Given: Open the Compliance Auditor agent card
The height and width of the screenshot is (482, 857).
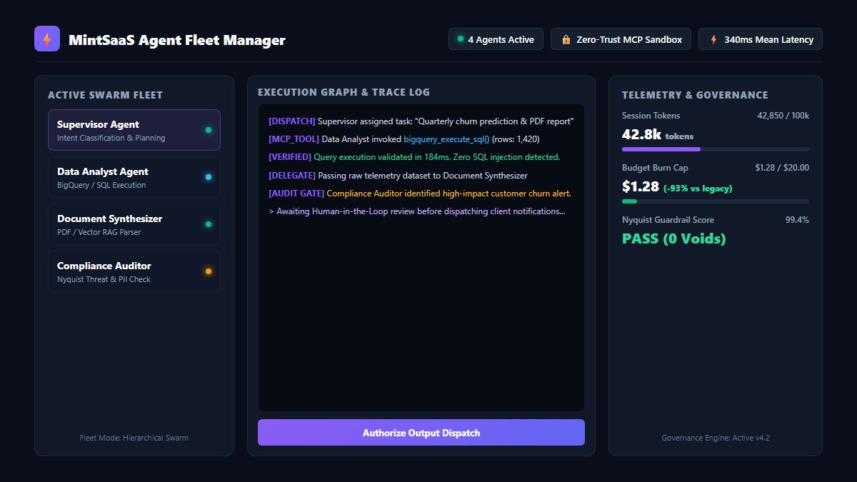Looking at the screenshot, I should click(134, 271).
